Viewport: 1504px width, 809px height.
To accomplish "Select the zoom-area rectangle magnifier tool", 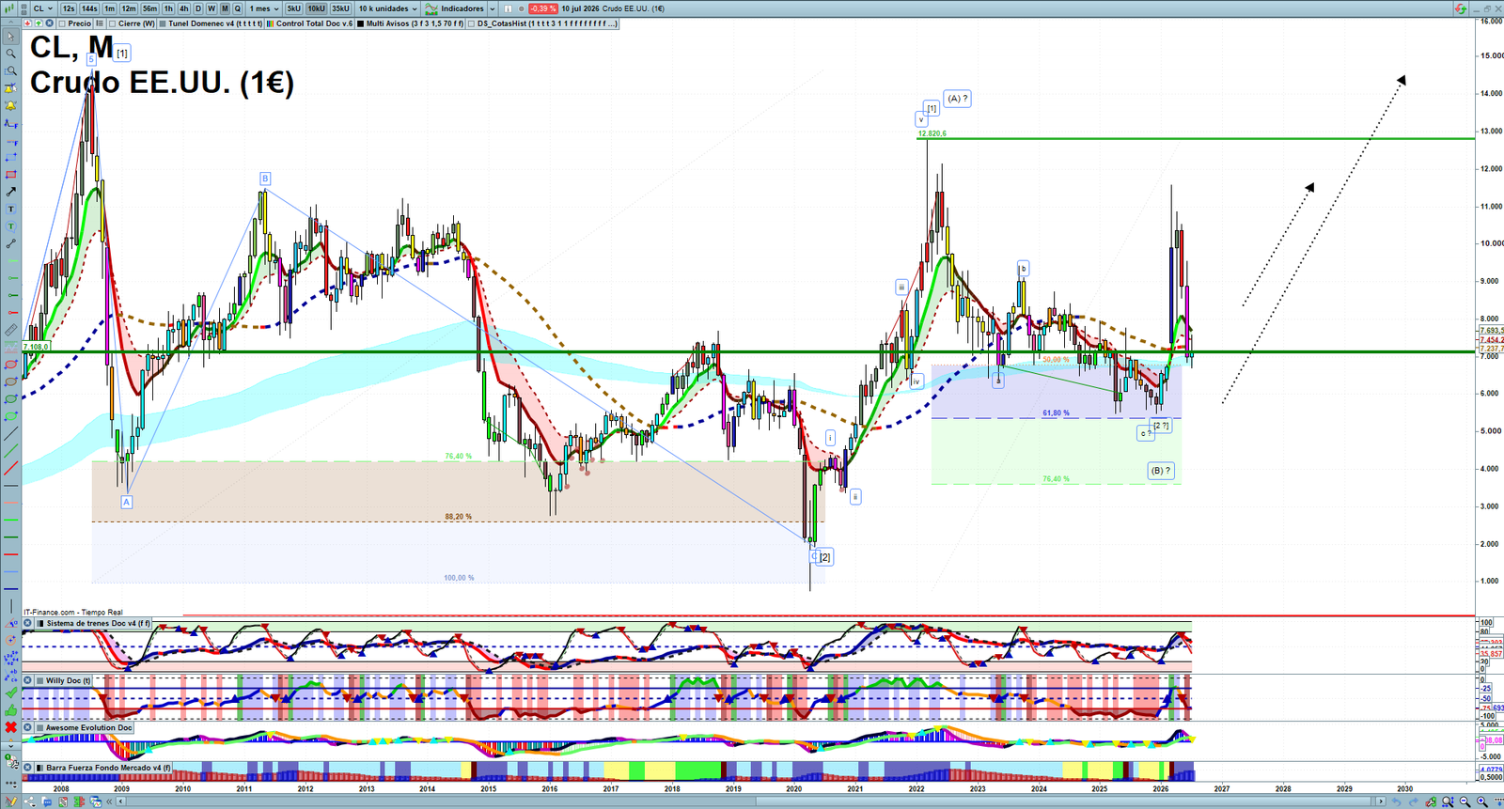I will (10, 70).
